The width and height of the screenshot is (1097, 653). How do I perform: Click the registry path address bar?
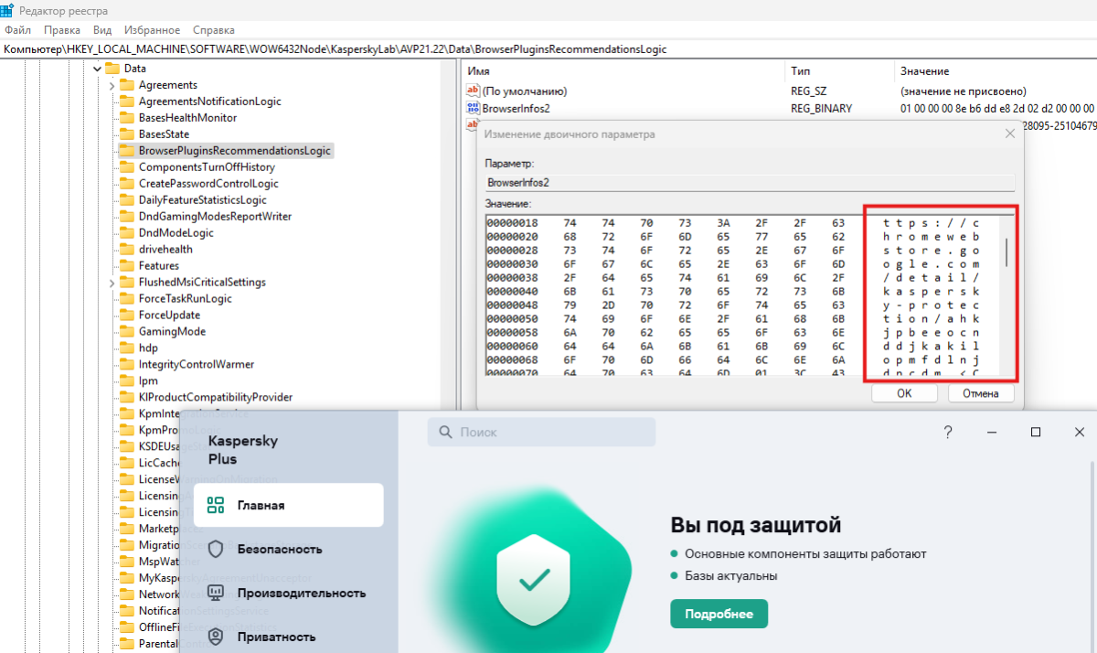(548, 48)
